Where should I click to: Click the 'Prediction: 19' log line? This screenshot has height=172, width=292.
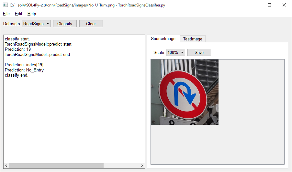pos(18,49)
